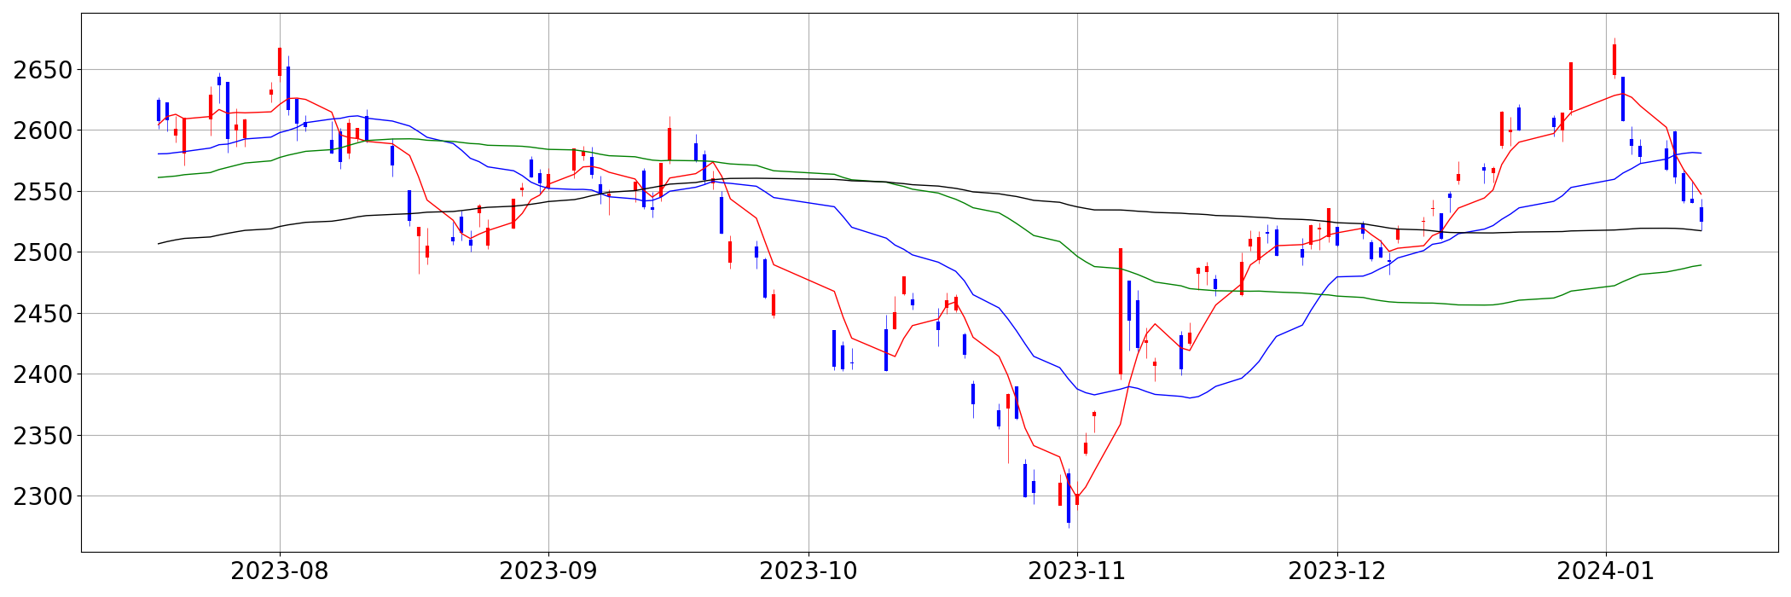Click the 2650 y-axis label
The width and height of the screenshot is (1791, 597).
point(42,70)
